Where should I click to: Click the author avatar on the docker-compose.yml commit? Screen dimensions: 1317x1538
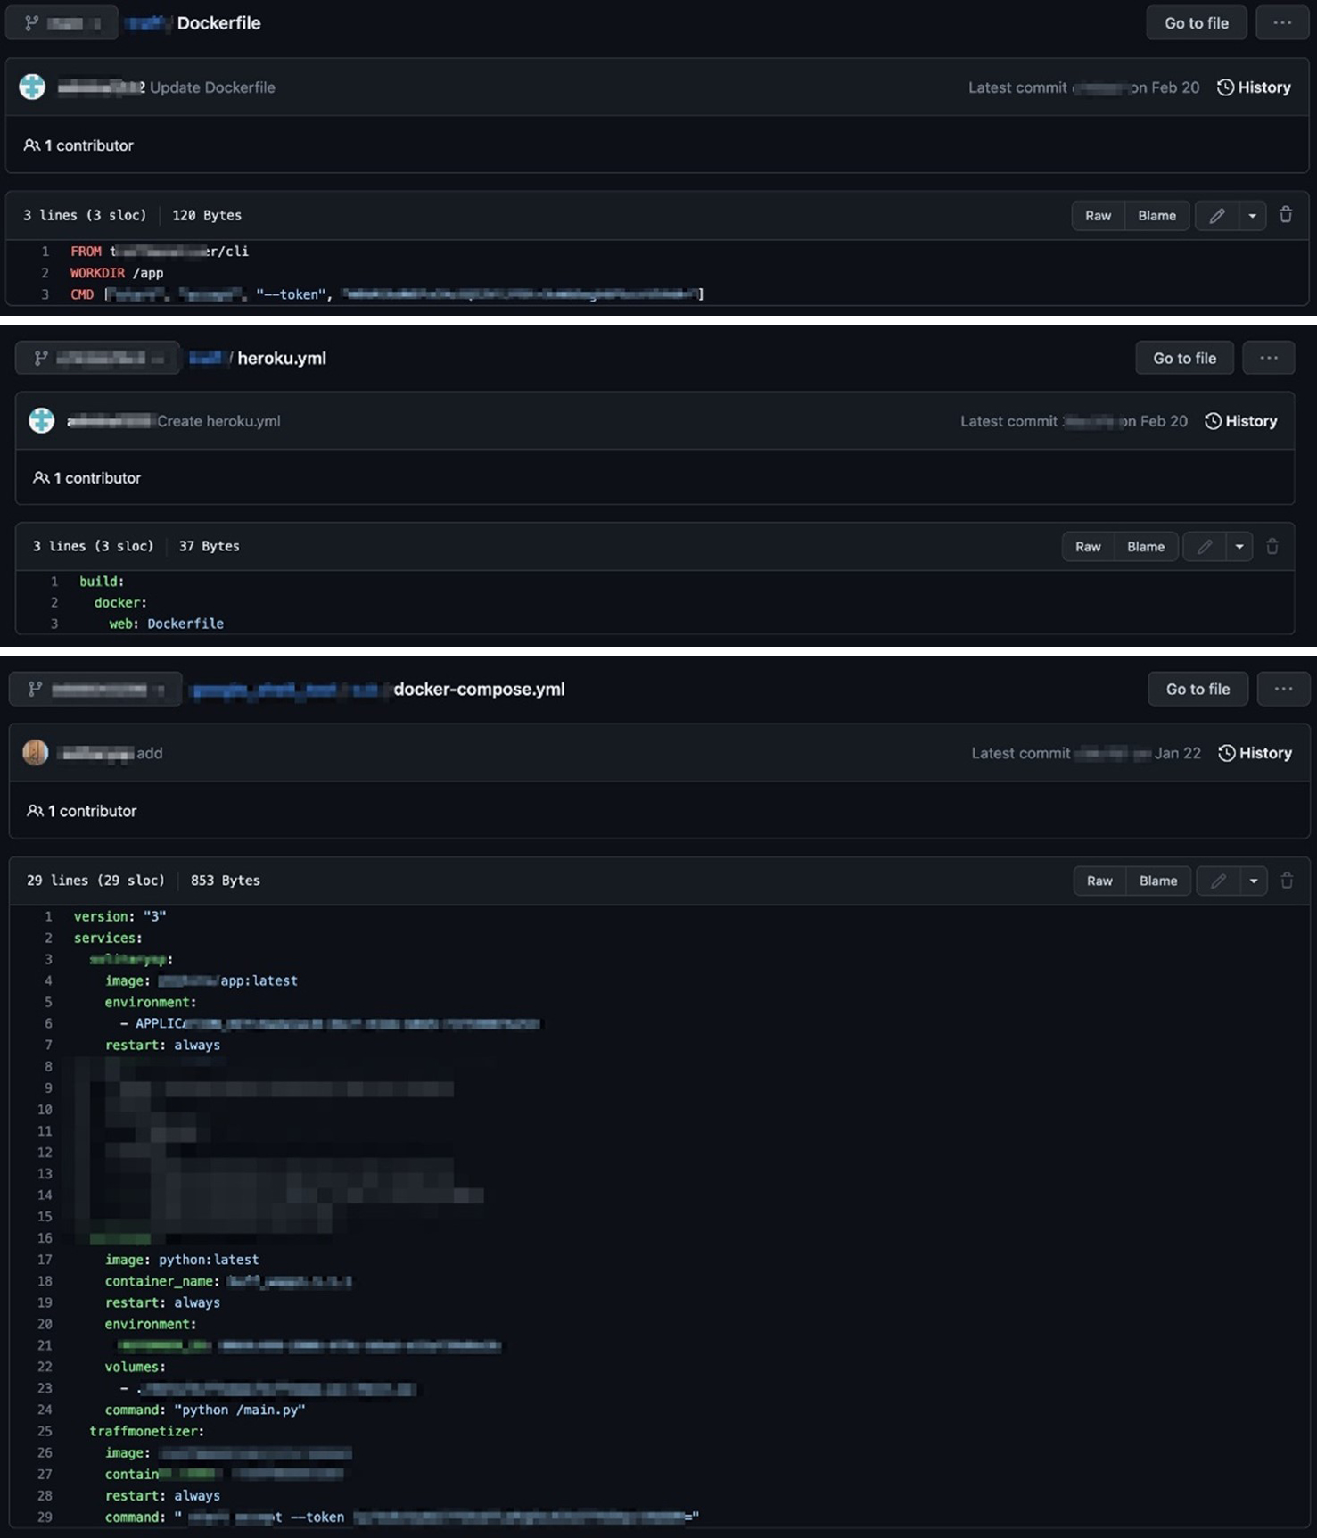point(36,753)
